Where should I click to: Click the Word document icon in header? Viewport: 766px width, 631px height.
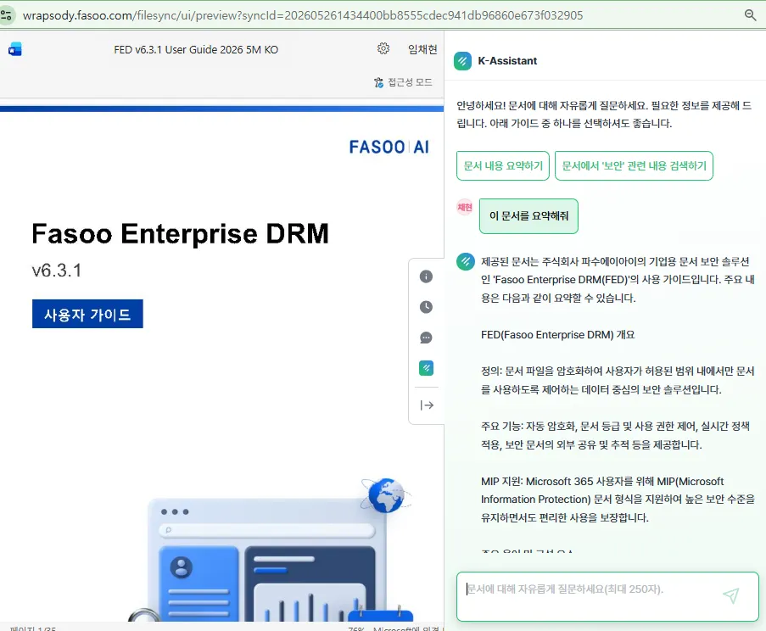15,49
